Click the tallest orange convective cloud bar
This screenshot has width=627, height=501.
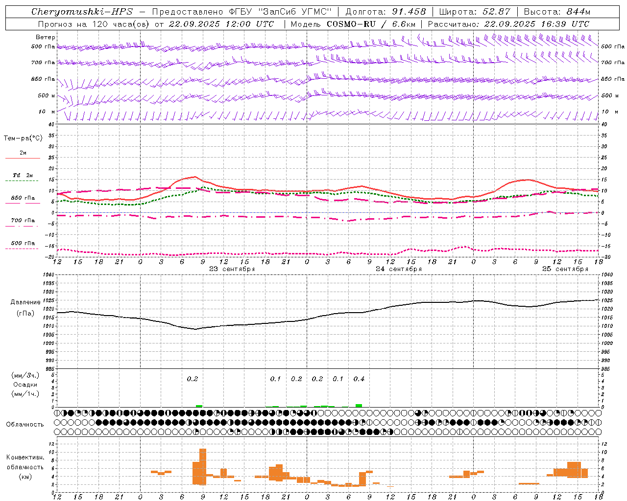203,466
